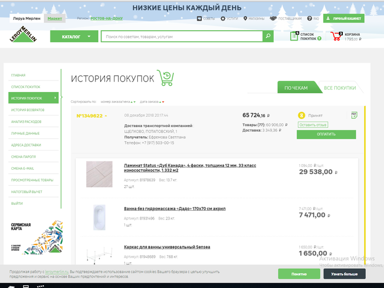Click the Оплатить button
Viewport: 384px width, 288px height.
coord(326,135)
